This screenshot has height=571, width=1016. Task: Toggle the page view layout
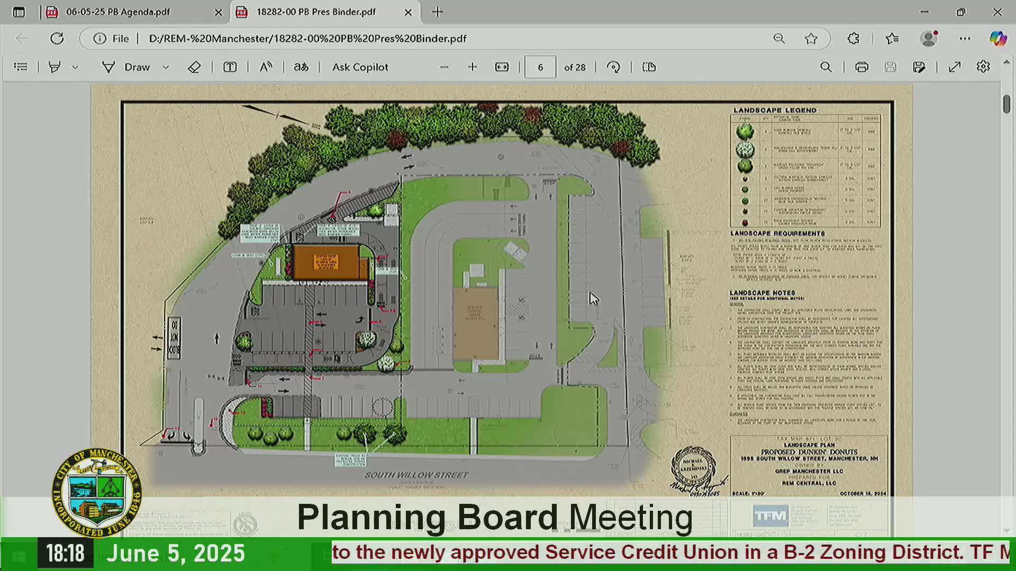(649, 67)
